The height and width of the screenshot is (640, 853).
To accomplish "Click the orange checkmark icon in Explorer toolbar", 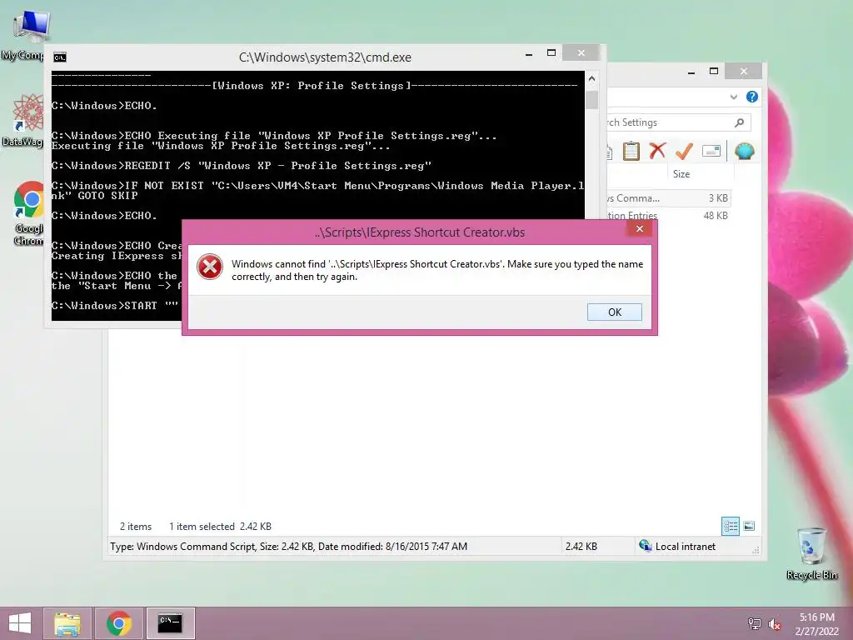I will (x=684, y=152).
